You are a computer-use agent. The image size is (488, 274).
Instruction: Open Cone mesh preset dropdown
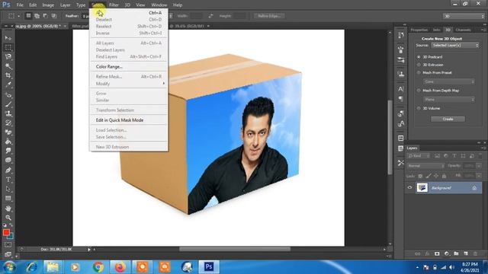coord(449,81)
